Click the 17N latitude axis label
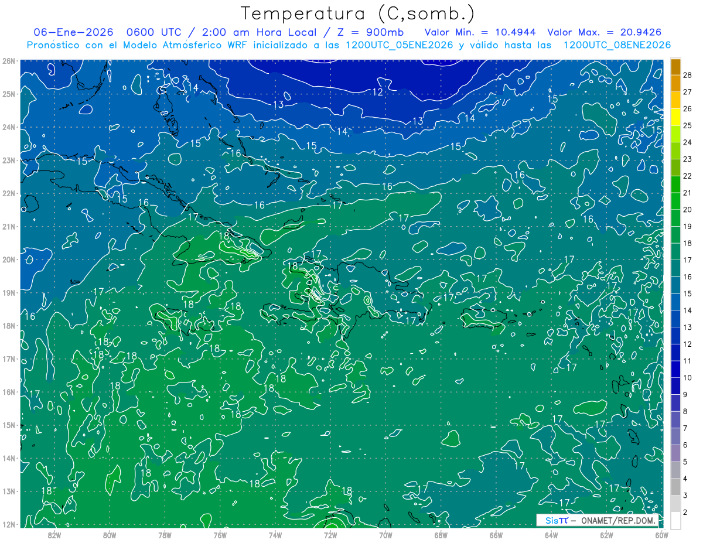This screenshot has height=543, width=703. point(8,358)
